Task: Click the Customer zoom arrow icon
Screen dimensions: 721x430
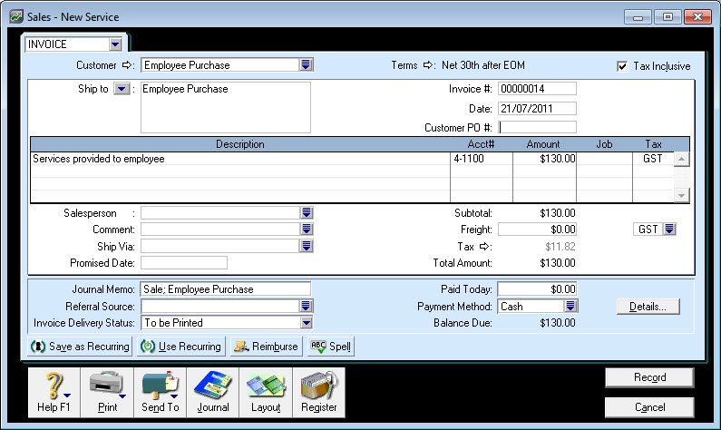Action: point(127,65)
